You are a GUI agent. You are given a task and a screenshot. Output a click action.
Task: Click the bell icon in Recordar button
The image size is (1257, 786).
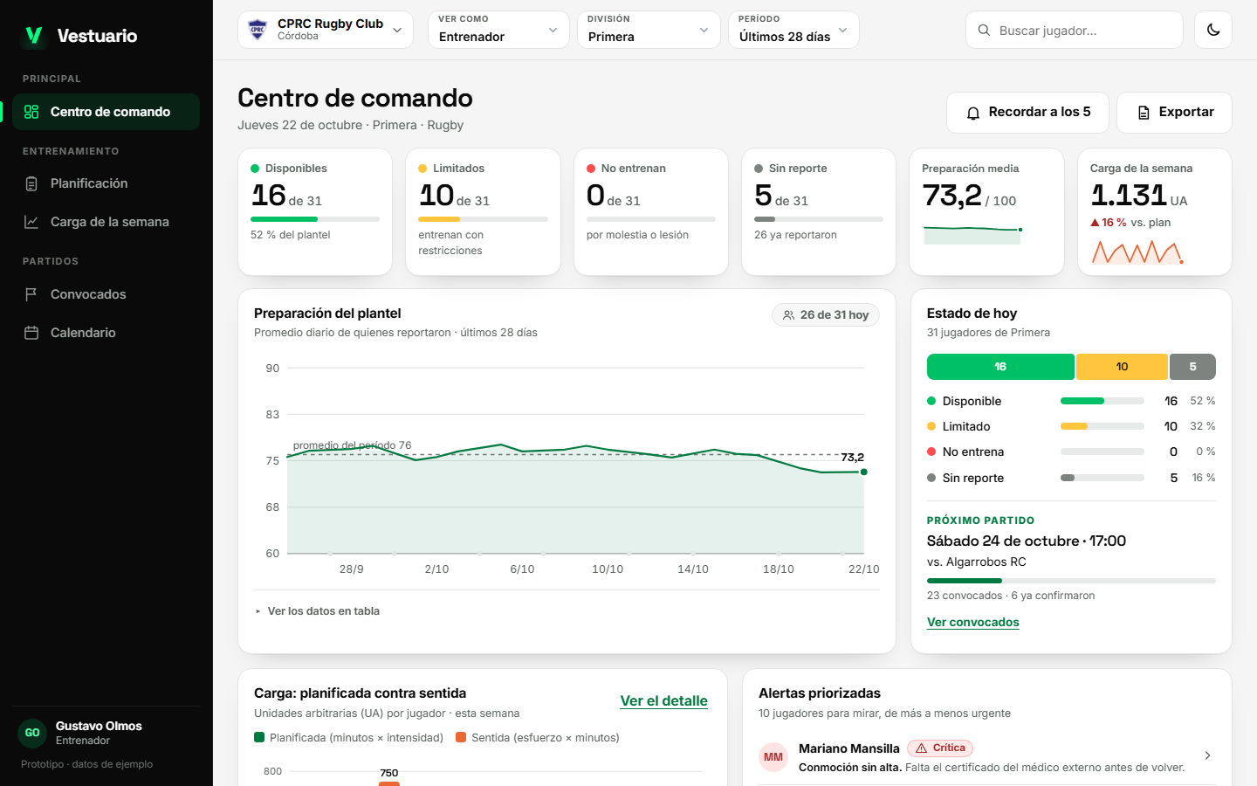coord(973,113)
